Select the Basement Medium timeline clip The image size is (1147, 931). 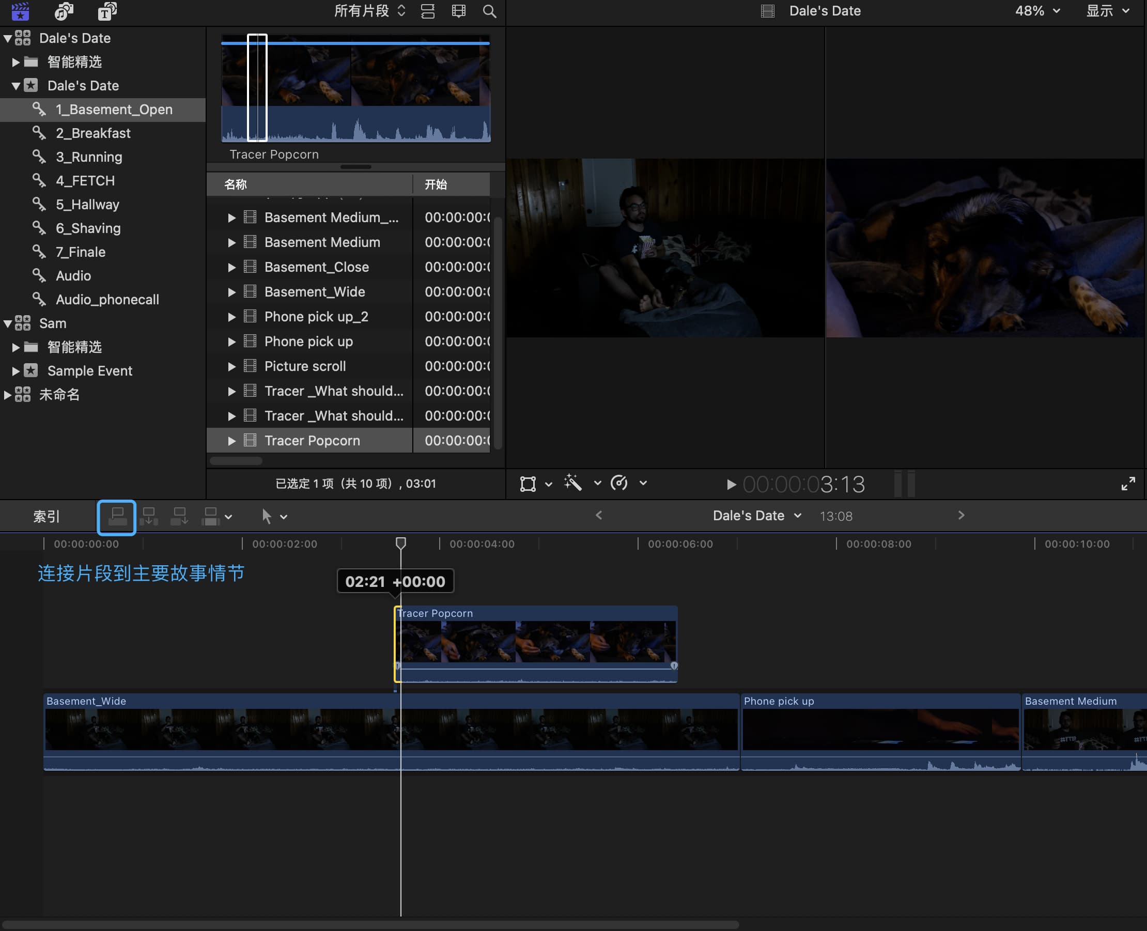pos(1084,732)
